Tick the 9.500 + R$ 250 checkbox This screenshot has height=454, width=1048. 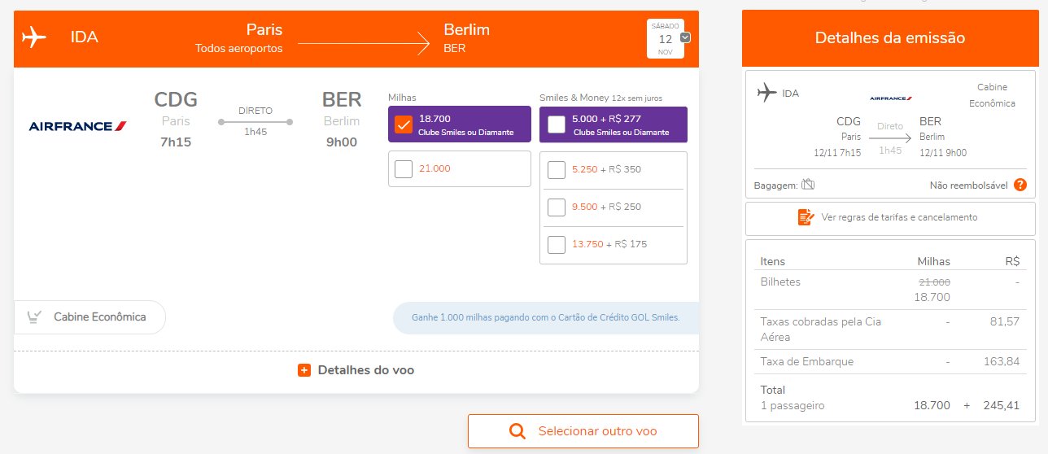pos(557,207)
